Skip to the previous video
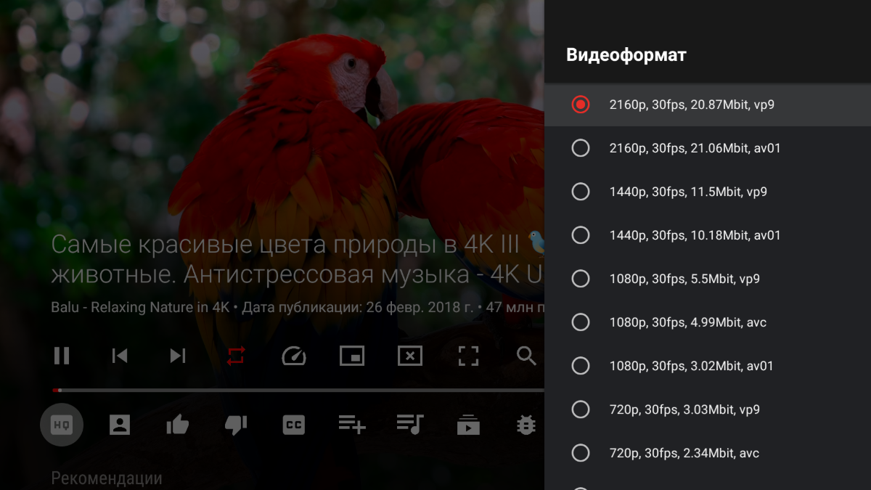Screen dimensions: 871x490 pyautogui.click(x=120, y=356)
